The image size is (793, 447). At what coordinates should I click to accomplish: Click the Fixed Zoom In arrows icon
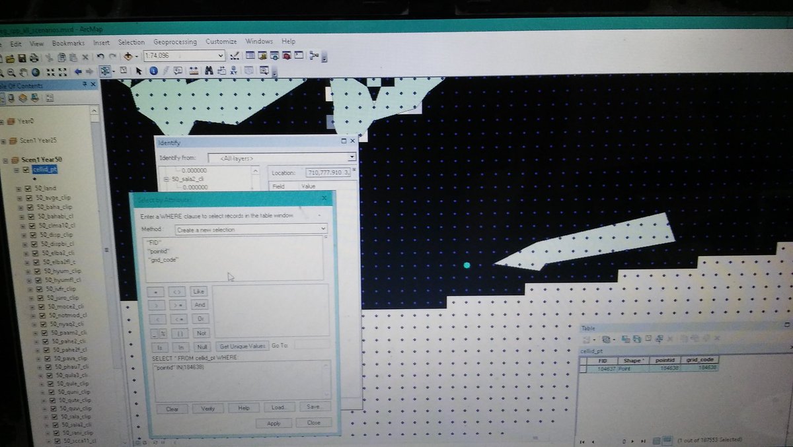tap(50, 72)
